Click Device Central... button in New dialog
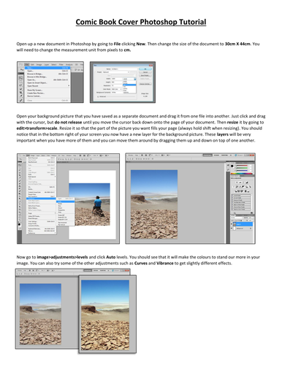Image resolution: width=282 pixels, height=365 pixels. pos(145,84)
